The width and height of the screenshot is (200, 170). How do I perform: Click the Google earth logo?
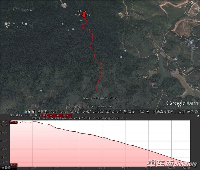coord(182,103)
